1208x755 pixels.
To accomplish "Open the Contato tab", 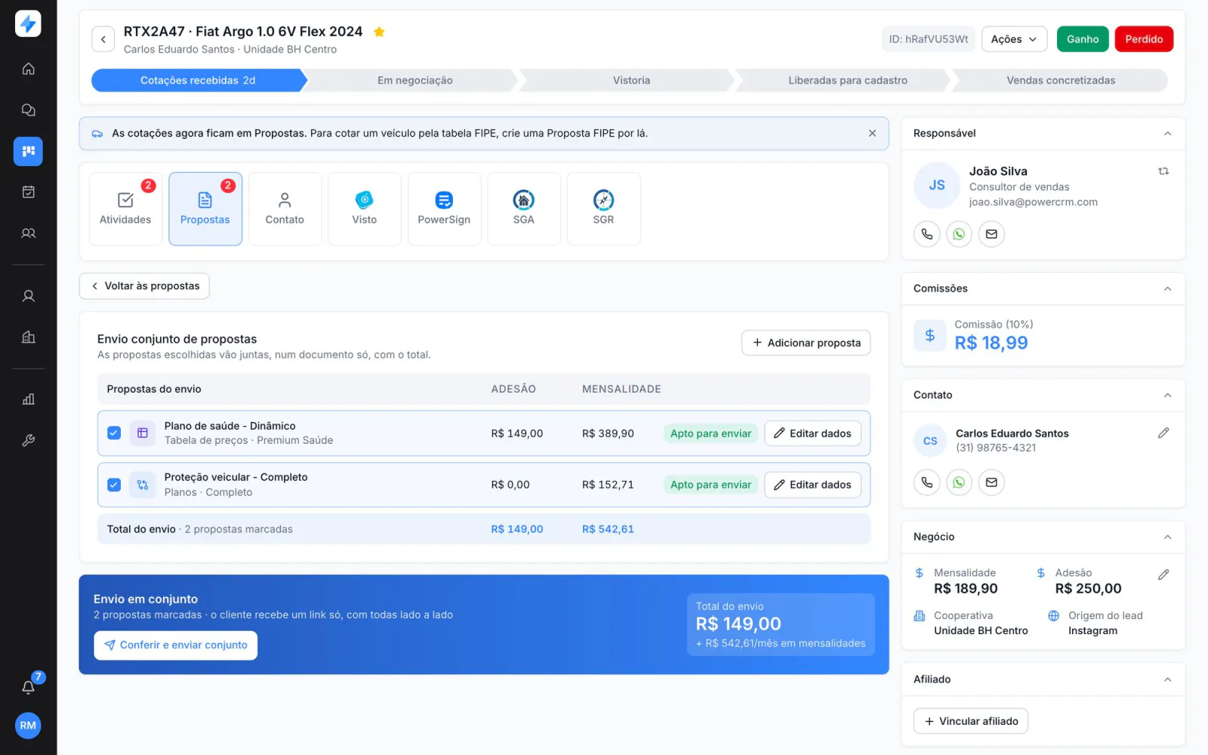I will (x=285, y=209).
